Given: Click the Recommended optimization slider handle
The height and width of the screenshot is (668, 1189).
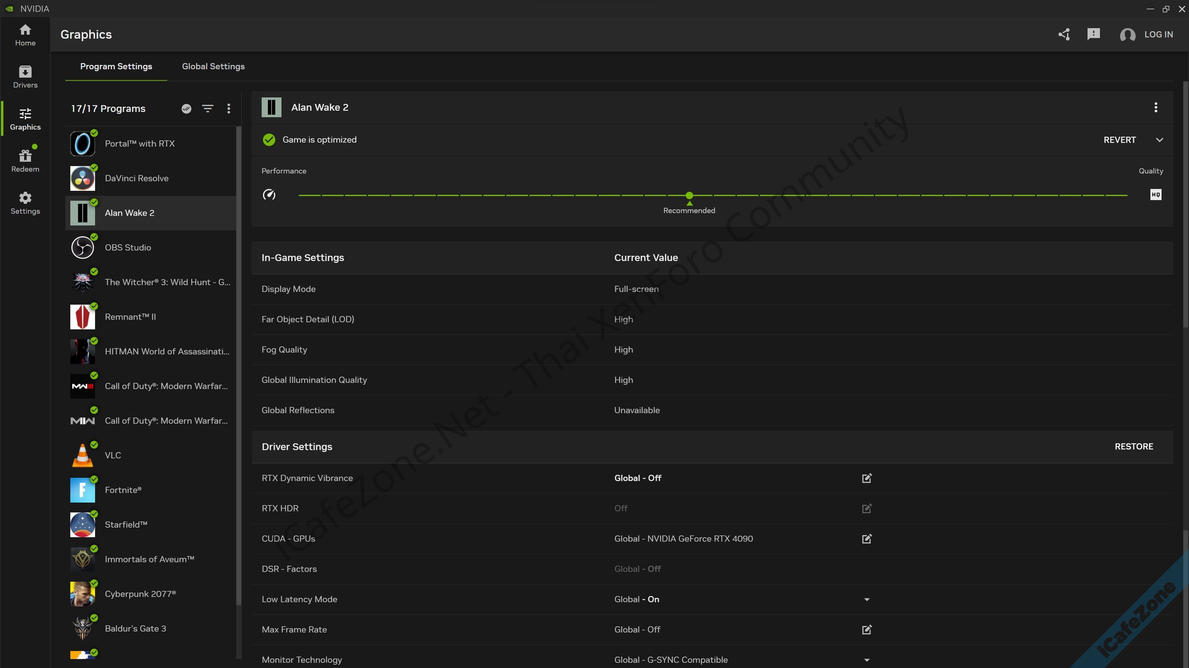Looking at the screenshot, I should pos(689,195).
